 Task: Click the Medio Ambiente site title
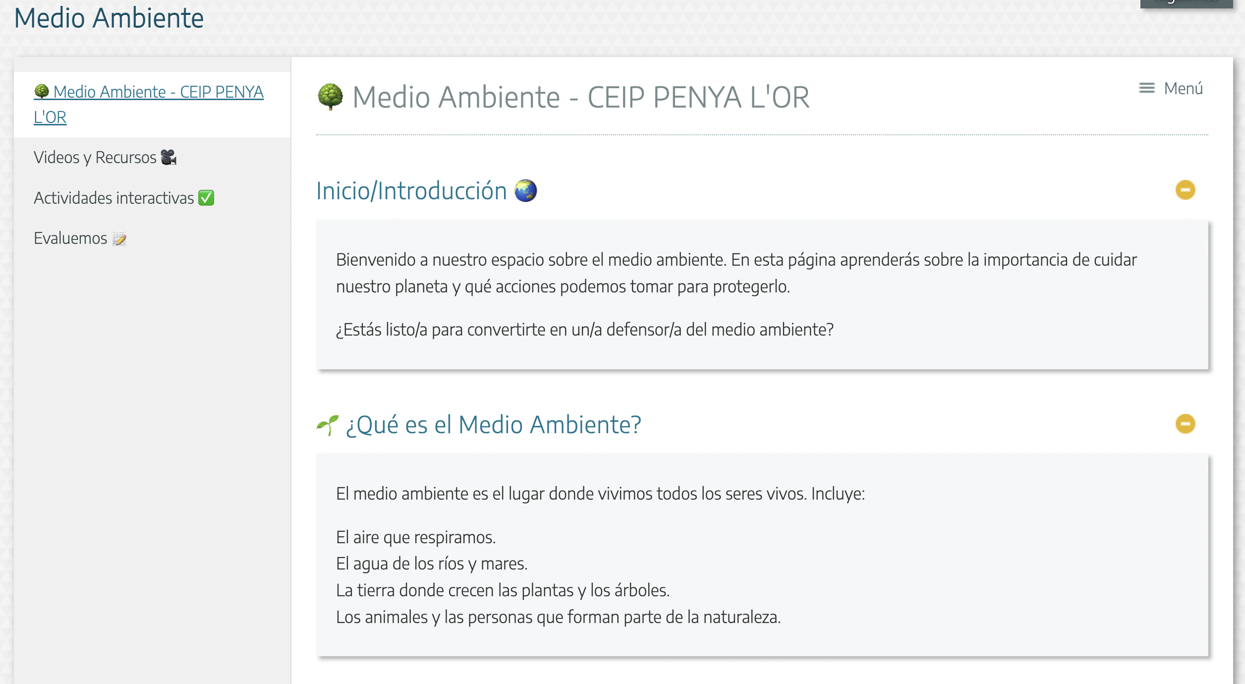110,19
